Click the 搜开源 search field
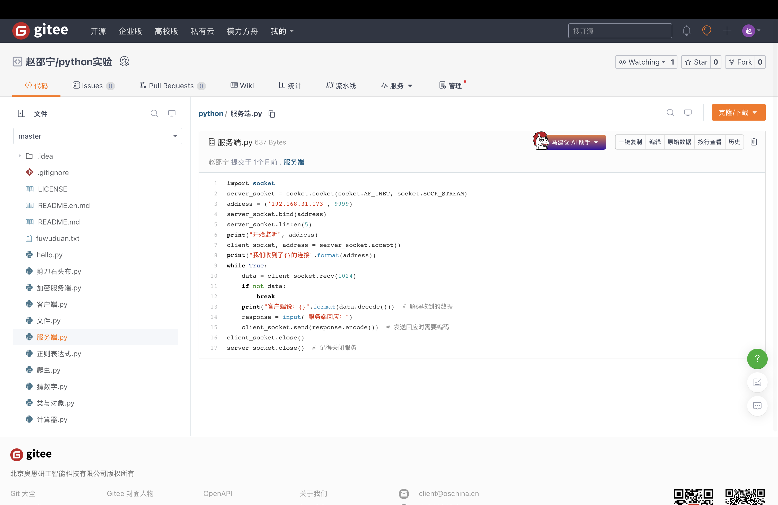The image size is (778, 505). [620, 31]
